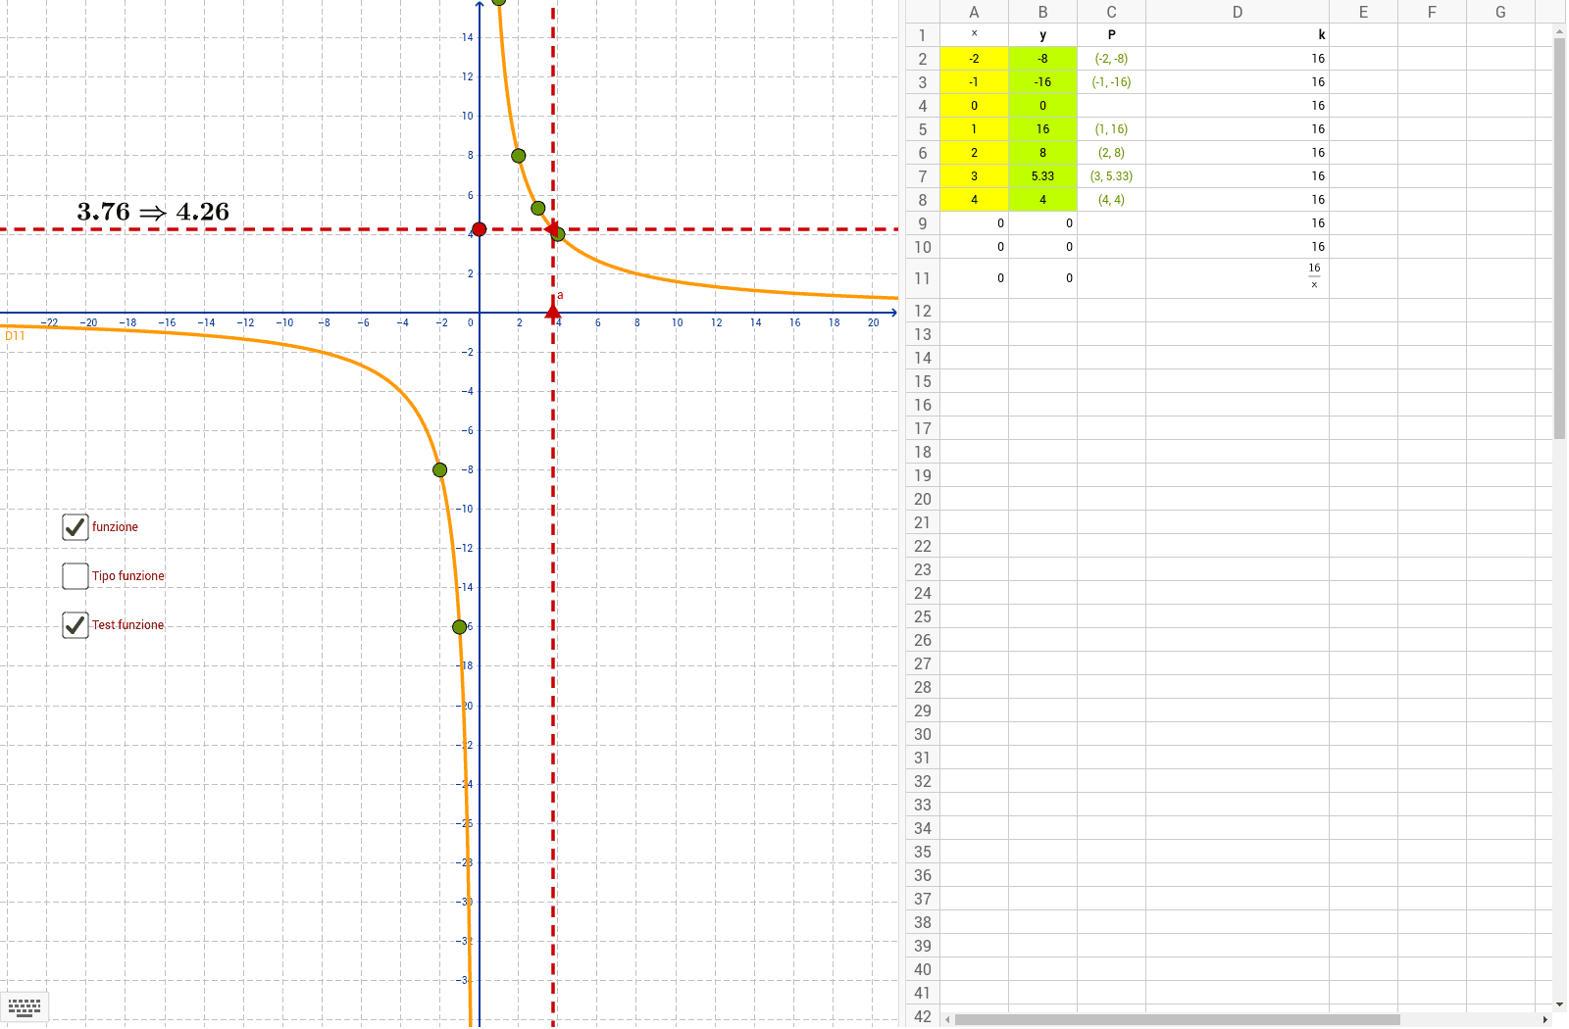Enable the Tipo funzione checkbox
The width and height of the screenshot is (1569, 1029).
(76, 576)
